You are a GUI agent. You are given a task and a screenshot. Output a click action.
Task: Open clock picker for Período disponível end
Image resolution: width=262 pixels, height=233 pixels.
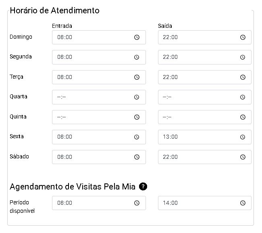point(243,203)
